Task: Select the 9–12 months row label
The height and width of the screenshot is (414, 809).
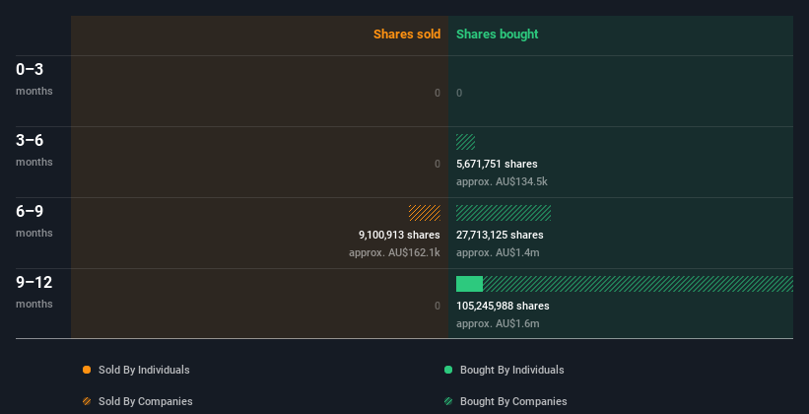Action: (34, 292)
